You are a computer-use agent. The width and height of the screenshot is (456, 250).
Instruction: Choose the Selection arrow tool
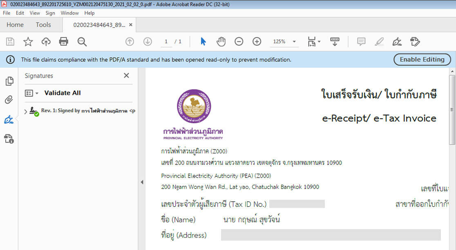coord(203,42)
